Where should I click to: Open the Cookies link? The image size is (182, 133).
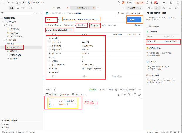138,25
